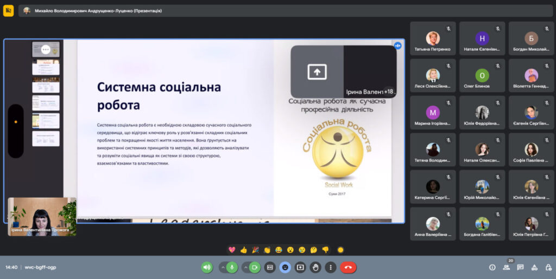Image resolution: width=556 pixels, height=279 pixels.
Task: Expand video settings arrow beside camera
Action: pos(245,267)
